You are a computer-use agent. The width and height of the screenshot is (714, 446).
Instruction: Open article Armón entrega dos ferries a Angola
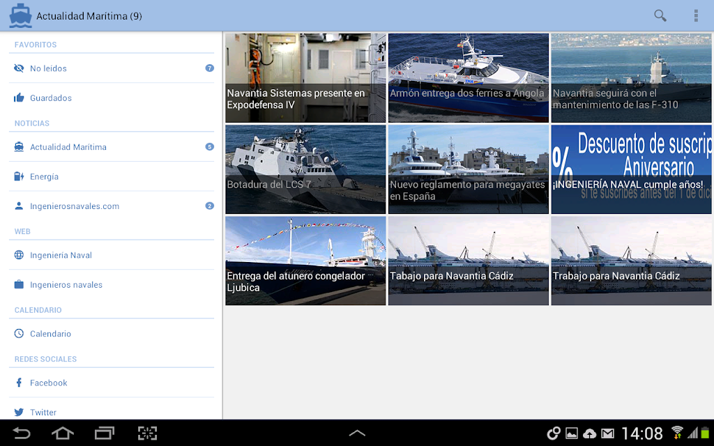pos(469,78)
